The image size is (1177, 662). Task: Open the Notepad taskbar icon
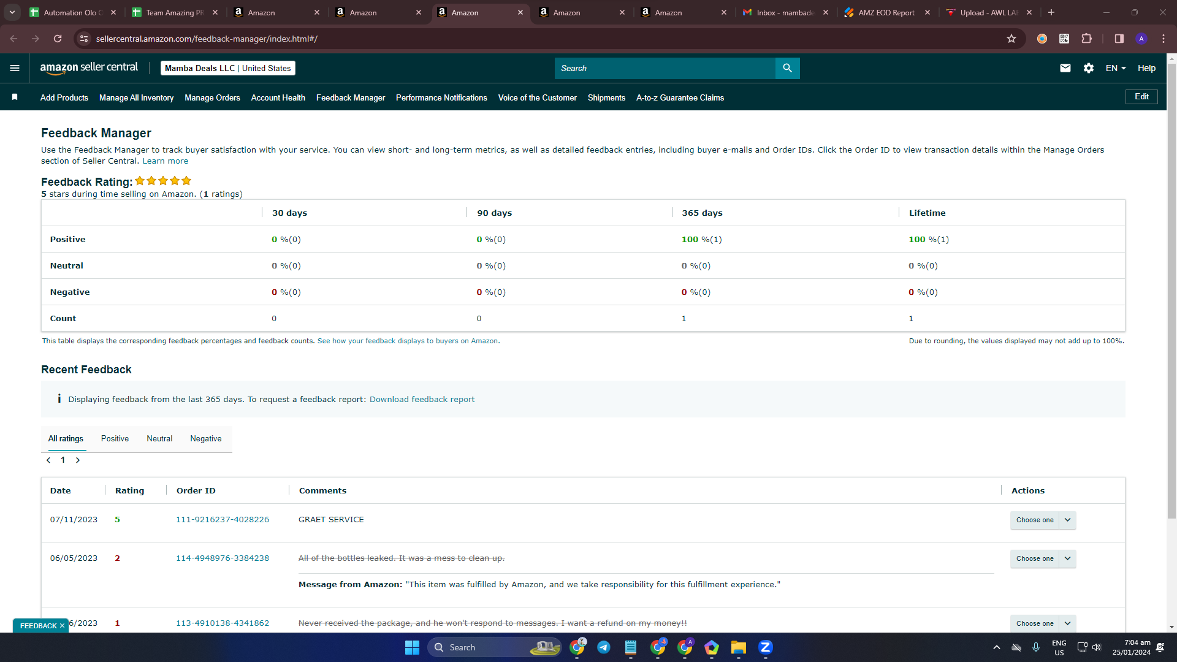[x=631, y=647]
